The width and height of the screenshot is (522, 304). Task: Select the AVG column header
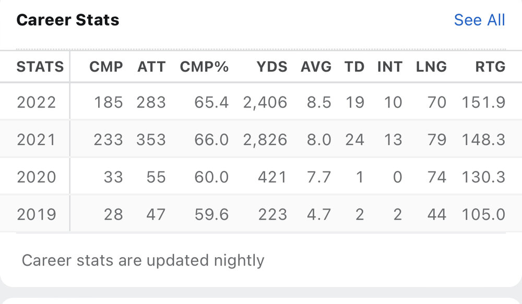(x=316, y=67)
